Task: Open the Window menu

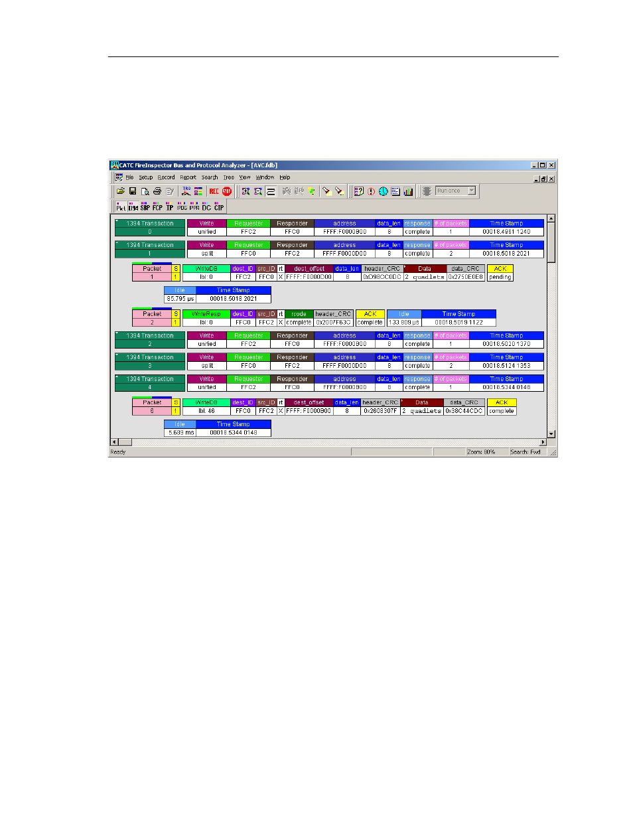Action: tap(265, 177)
